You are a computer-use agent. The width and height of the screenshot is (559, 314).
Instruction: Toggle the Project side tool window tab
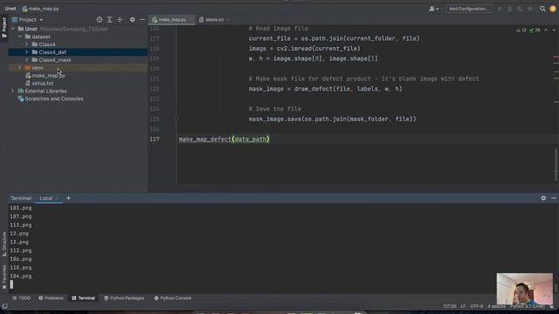click(4, 27)
